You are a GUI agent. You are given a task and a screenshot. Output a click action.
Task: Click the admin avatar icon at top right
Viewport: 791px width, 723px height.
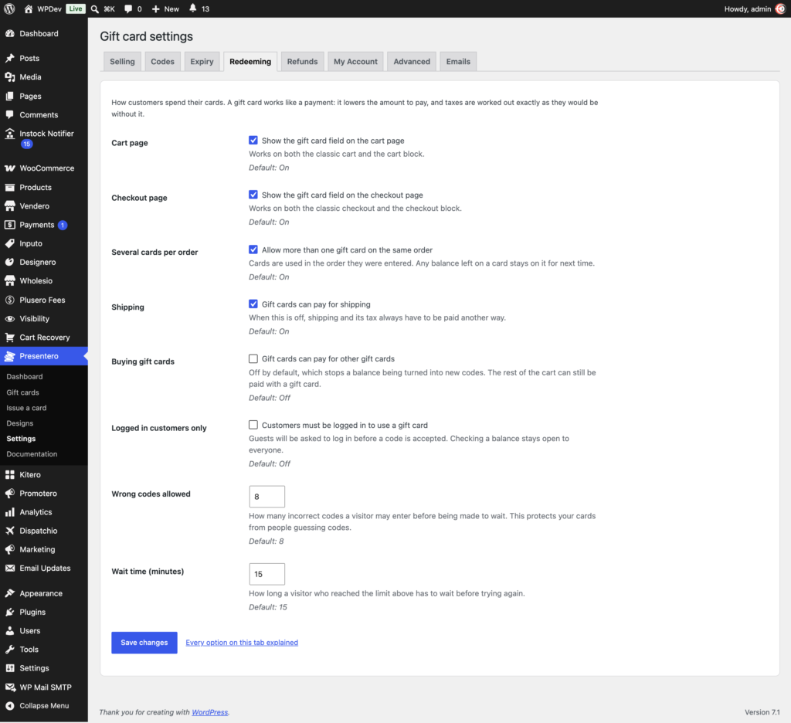780,8
